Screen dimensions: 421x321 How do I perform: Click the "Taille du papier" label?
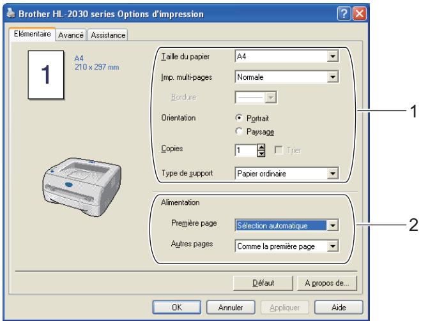tap(185, 57)
